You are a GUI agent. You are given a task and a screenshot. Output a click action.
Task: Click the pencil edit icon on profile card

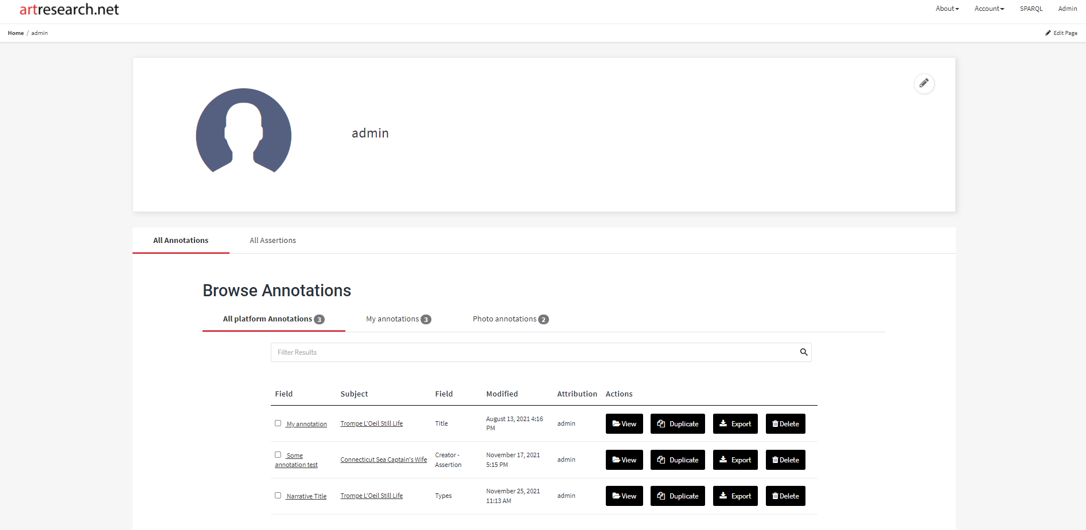click(x=924, y=84)
